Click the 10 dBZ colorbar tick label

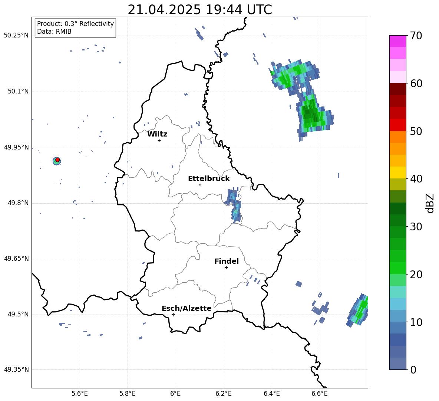coord(416,322)
